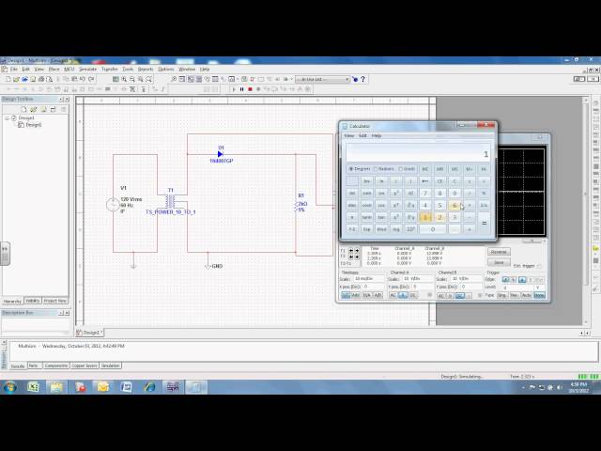Click the taskbar volume icon

pyautogui.click(x=560, y=388)
